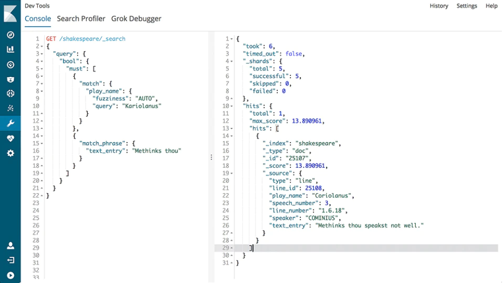Open Machine Learning icon in sidebar
Viewport: 504px width, 283px height.
coord(10,108)
